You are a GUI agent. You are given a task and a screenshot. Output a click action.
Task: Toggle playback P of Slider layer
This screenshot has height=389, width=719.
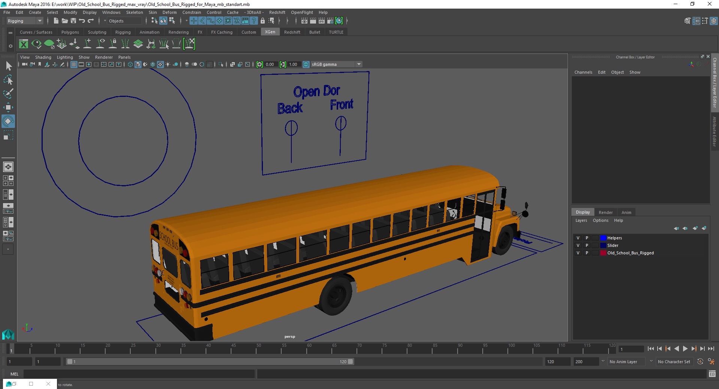pyautogui.click(x=587, y=245)
